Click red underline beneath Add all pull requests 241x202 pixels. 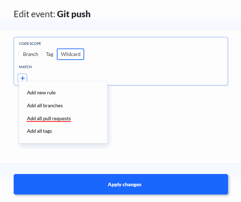49,122
